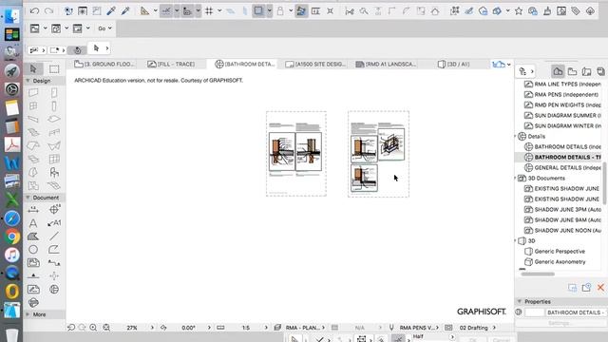
Task: Open the 02 Drafting model view popup
Action: [x=477, y=328]
